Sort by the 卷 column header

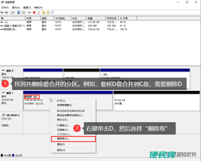[x=13, y=18]
